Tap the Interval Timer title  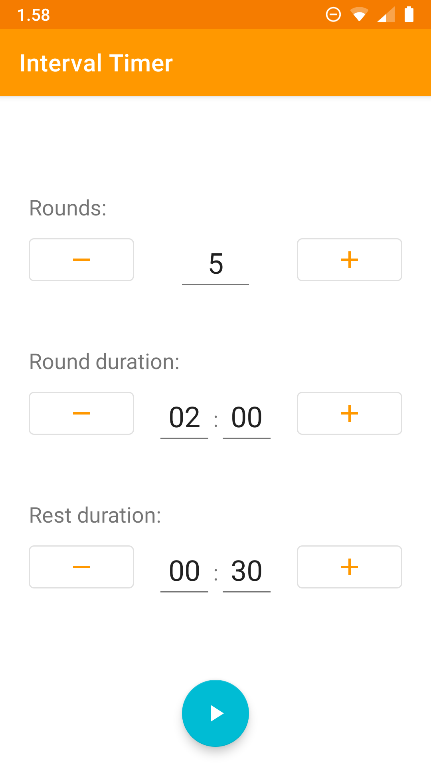pyautogui.click(x=96, y=62)
